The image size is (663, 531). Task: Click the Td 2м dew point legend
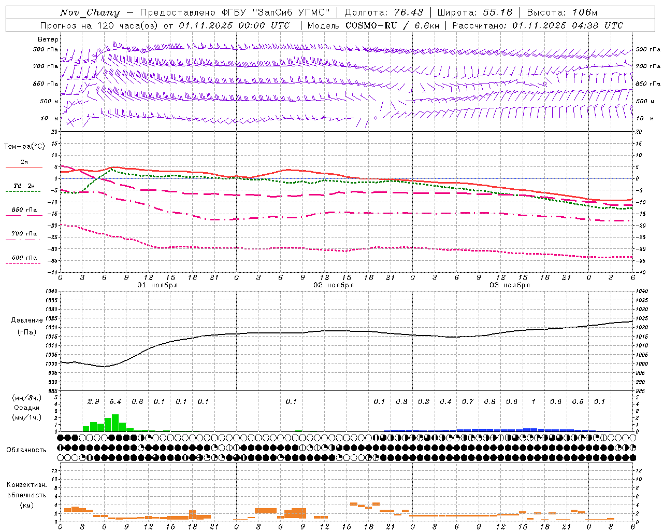[24, 186]
